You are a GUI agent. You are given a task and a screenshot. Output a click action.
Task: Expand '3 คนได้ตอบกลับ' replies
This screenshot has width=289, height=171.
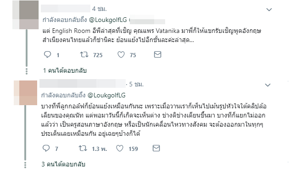coord(63,164)
